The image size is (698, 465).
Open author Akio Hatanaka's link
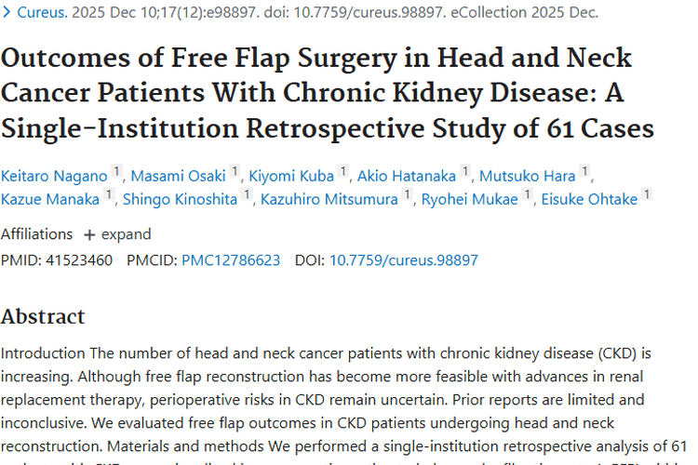click(408, 174)
